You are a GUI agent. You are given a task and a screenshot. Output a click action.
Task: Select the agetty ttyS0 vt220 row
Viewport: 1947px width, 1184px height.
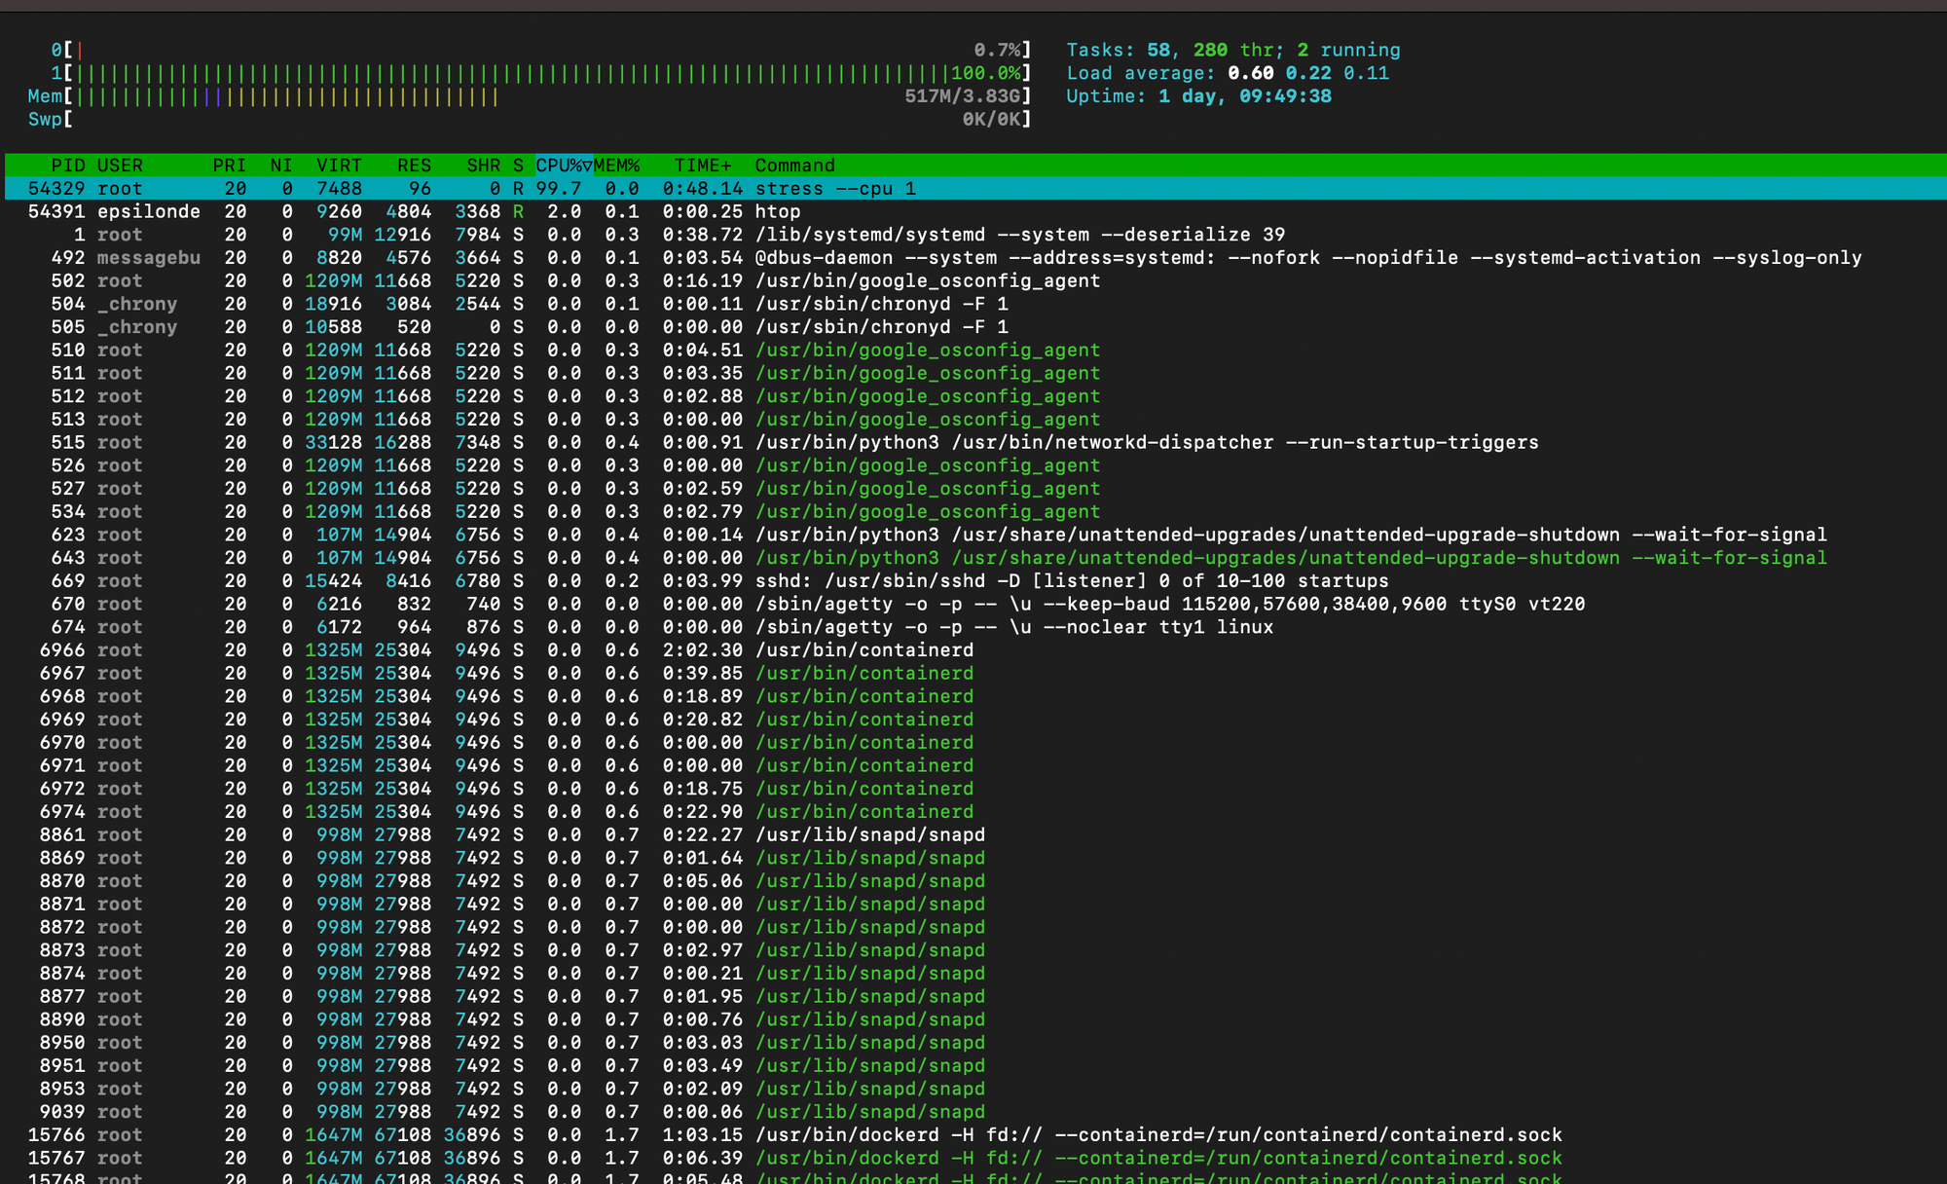[975, 605]
